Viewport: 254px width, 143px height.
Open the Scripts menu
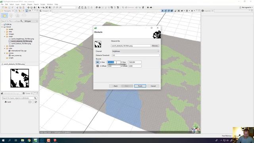coord(43,4)
